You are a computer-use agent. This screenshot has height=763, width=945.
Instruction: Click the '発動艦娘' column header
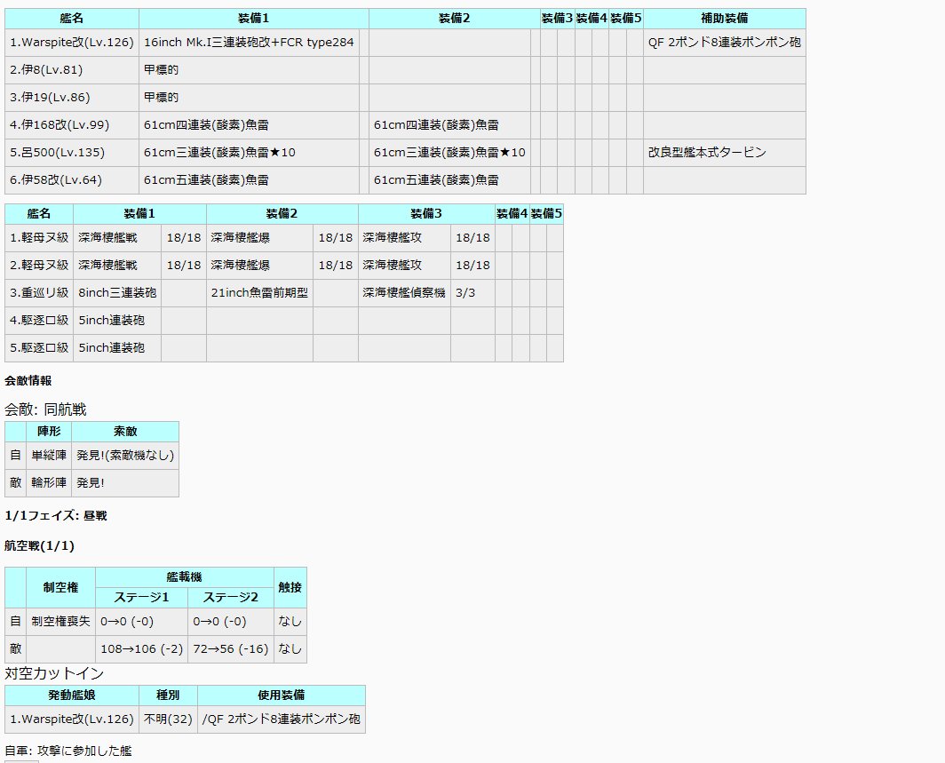72,695
